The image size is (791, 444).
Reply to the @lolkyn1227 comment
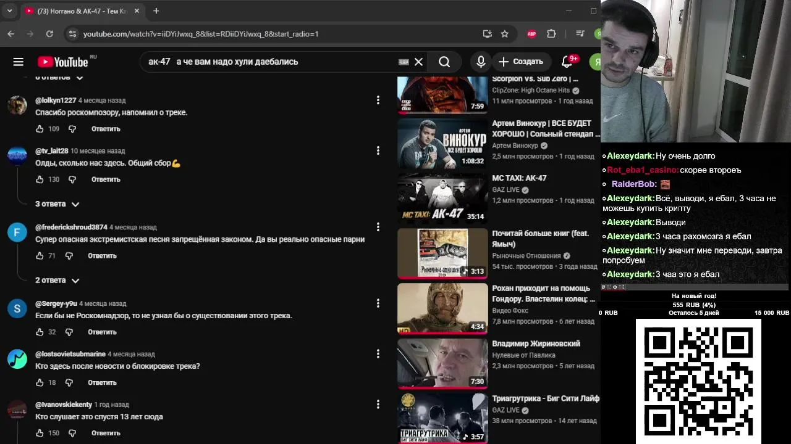pyautogui.click(x=106, y=129)
